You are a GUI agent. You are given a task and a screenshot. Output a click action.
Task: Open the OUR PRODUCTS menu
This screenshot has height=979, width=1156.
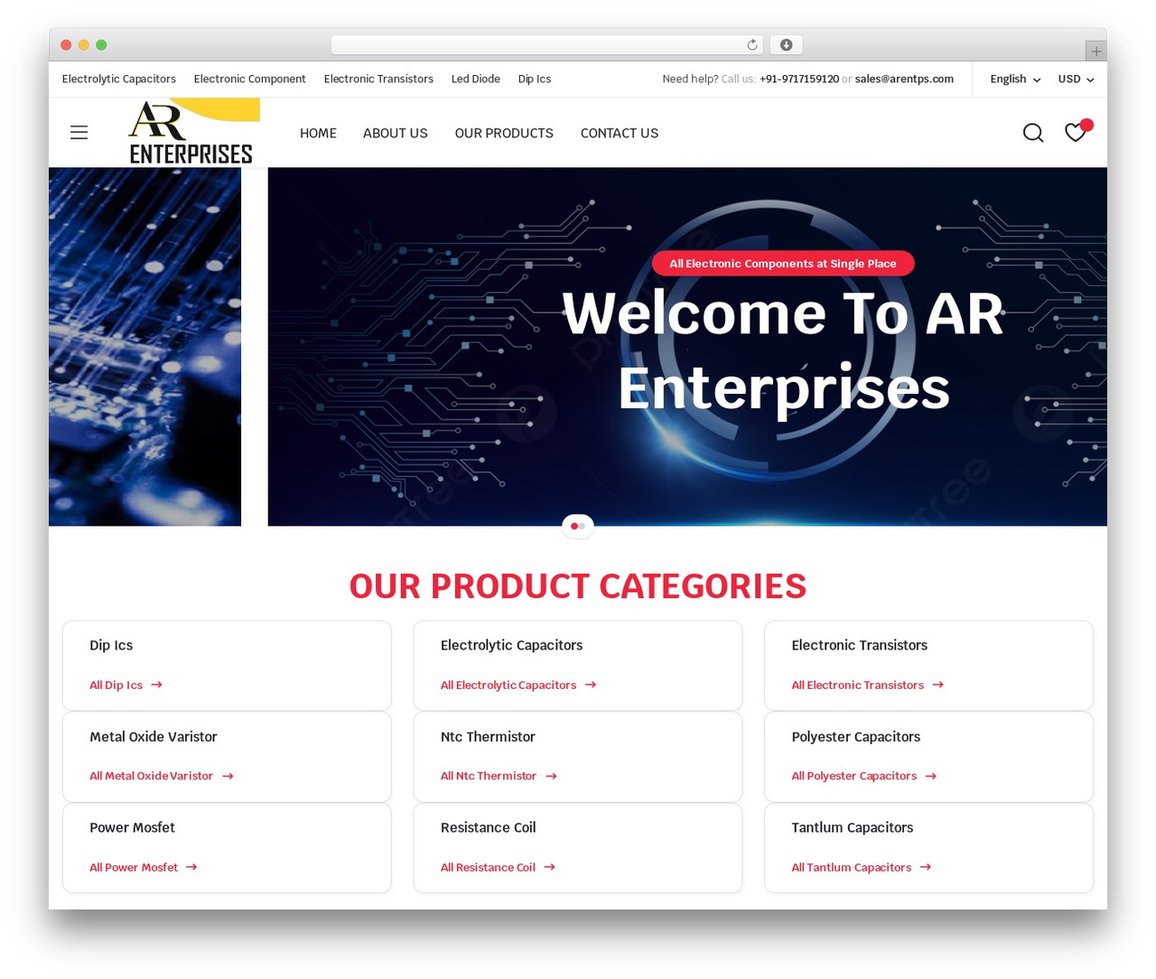click(504, 133)
